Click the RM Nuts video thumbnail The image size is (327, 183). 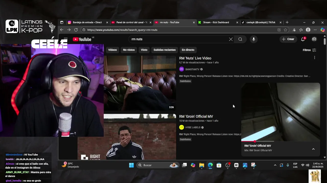(140, 83)
